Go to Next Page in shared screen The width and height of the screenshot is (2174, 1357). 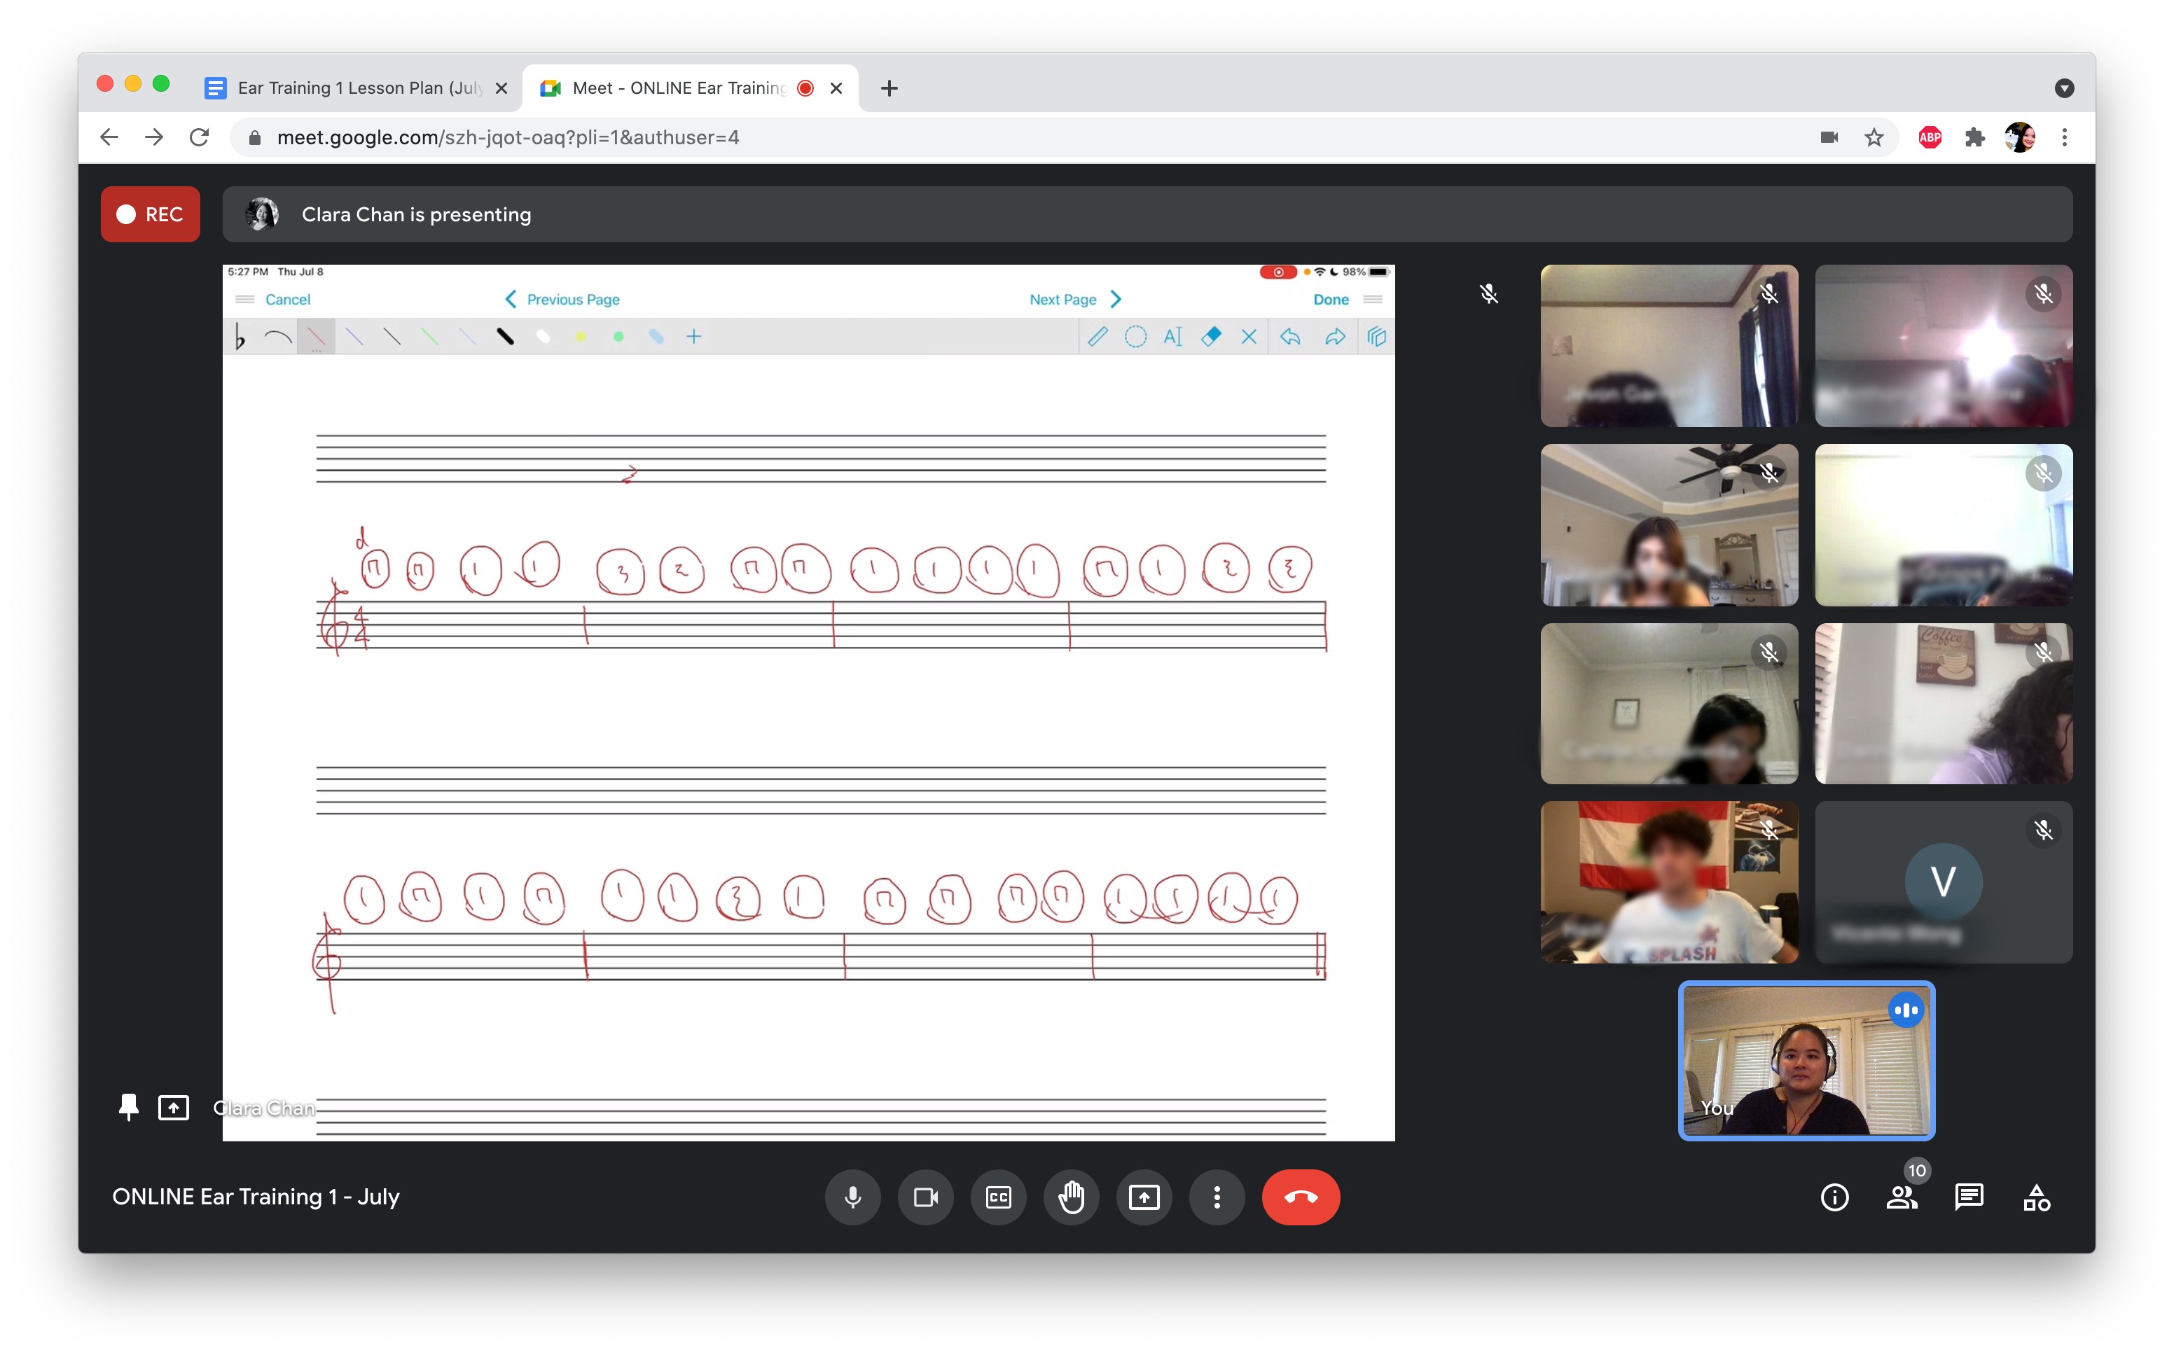(x=1074, y=299)
